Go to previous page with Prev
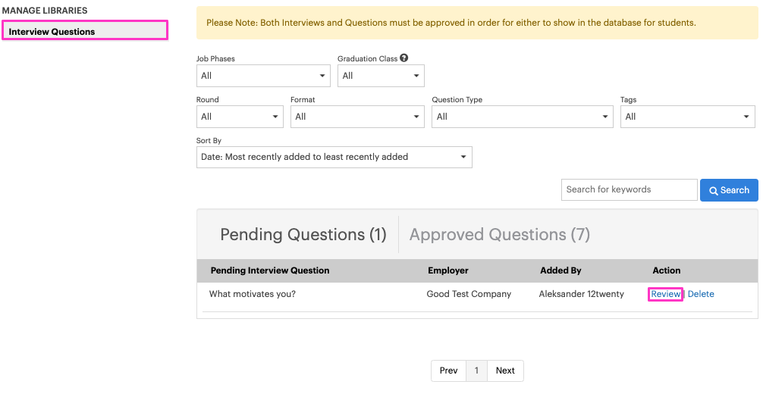The width and height of the screenshot is (763, 394). (x=449, y=371)
